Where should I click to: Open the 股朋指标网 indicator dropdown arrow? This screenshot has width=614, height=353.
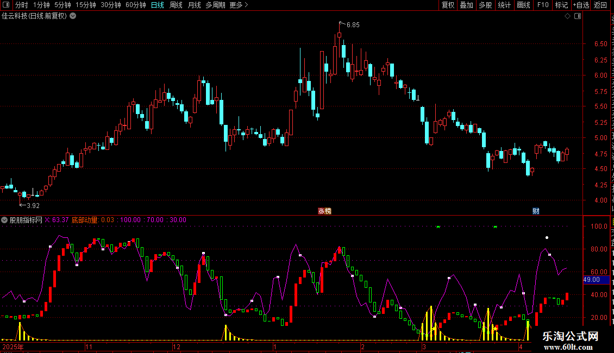[x=4, y=220]
